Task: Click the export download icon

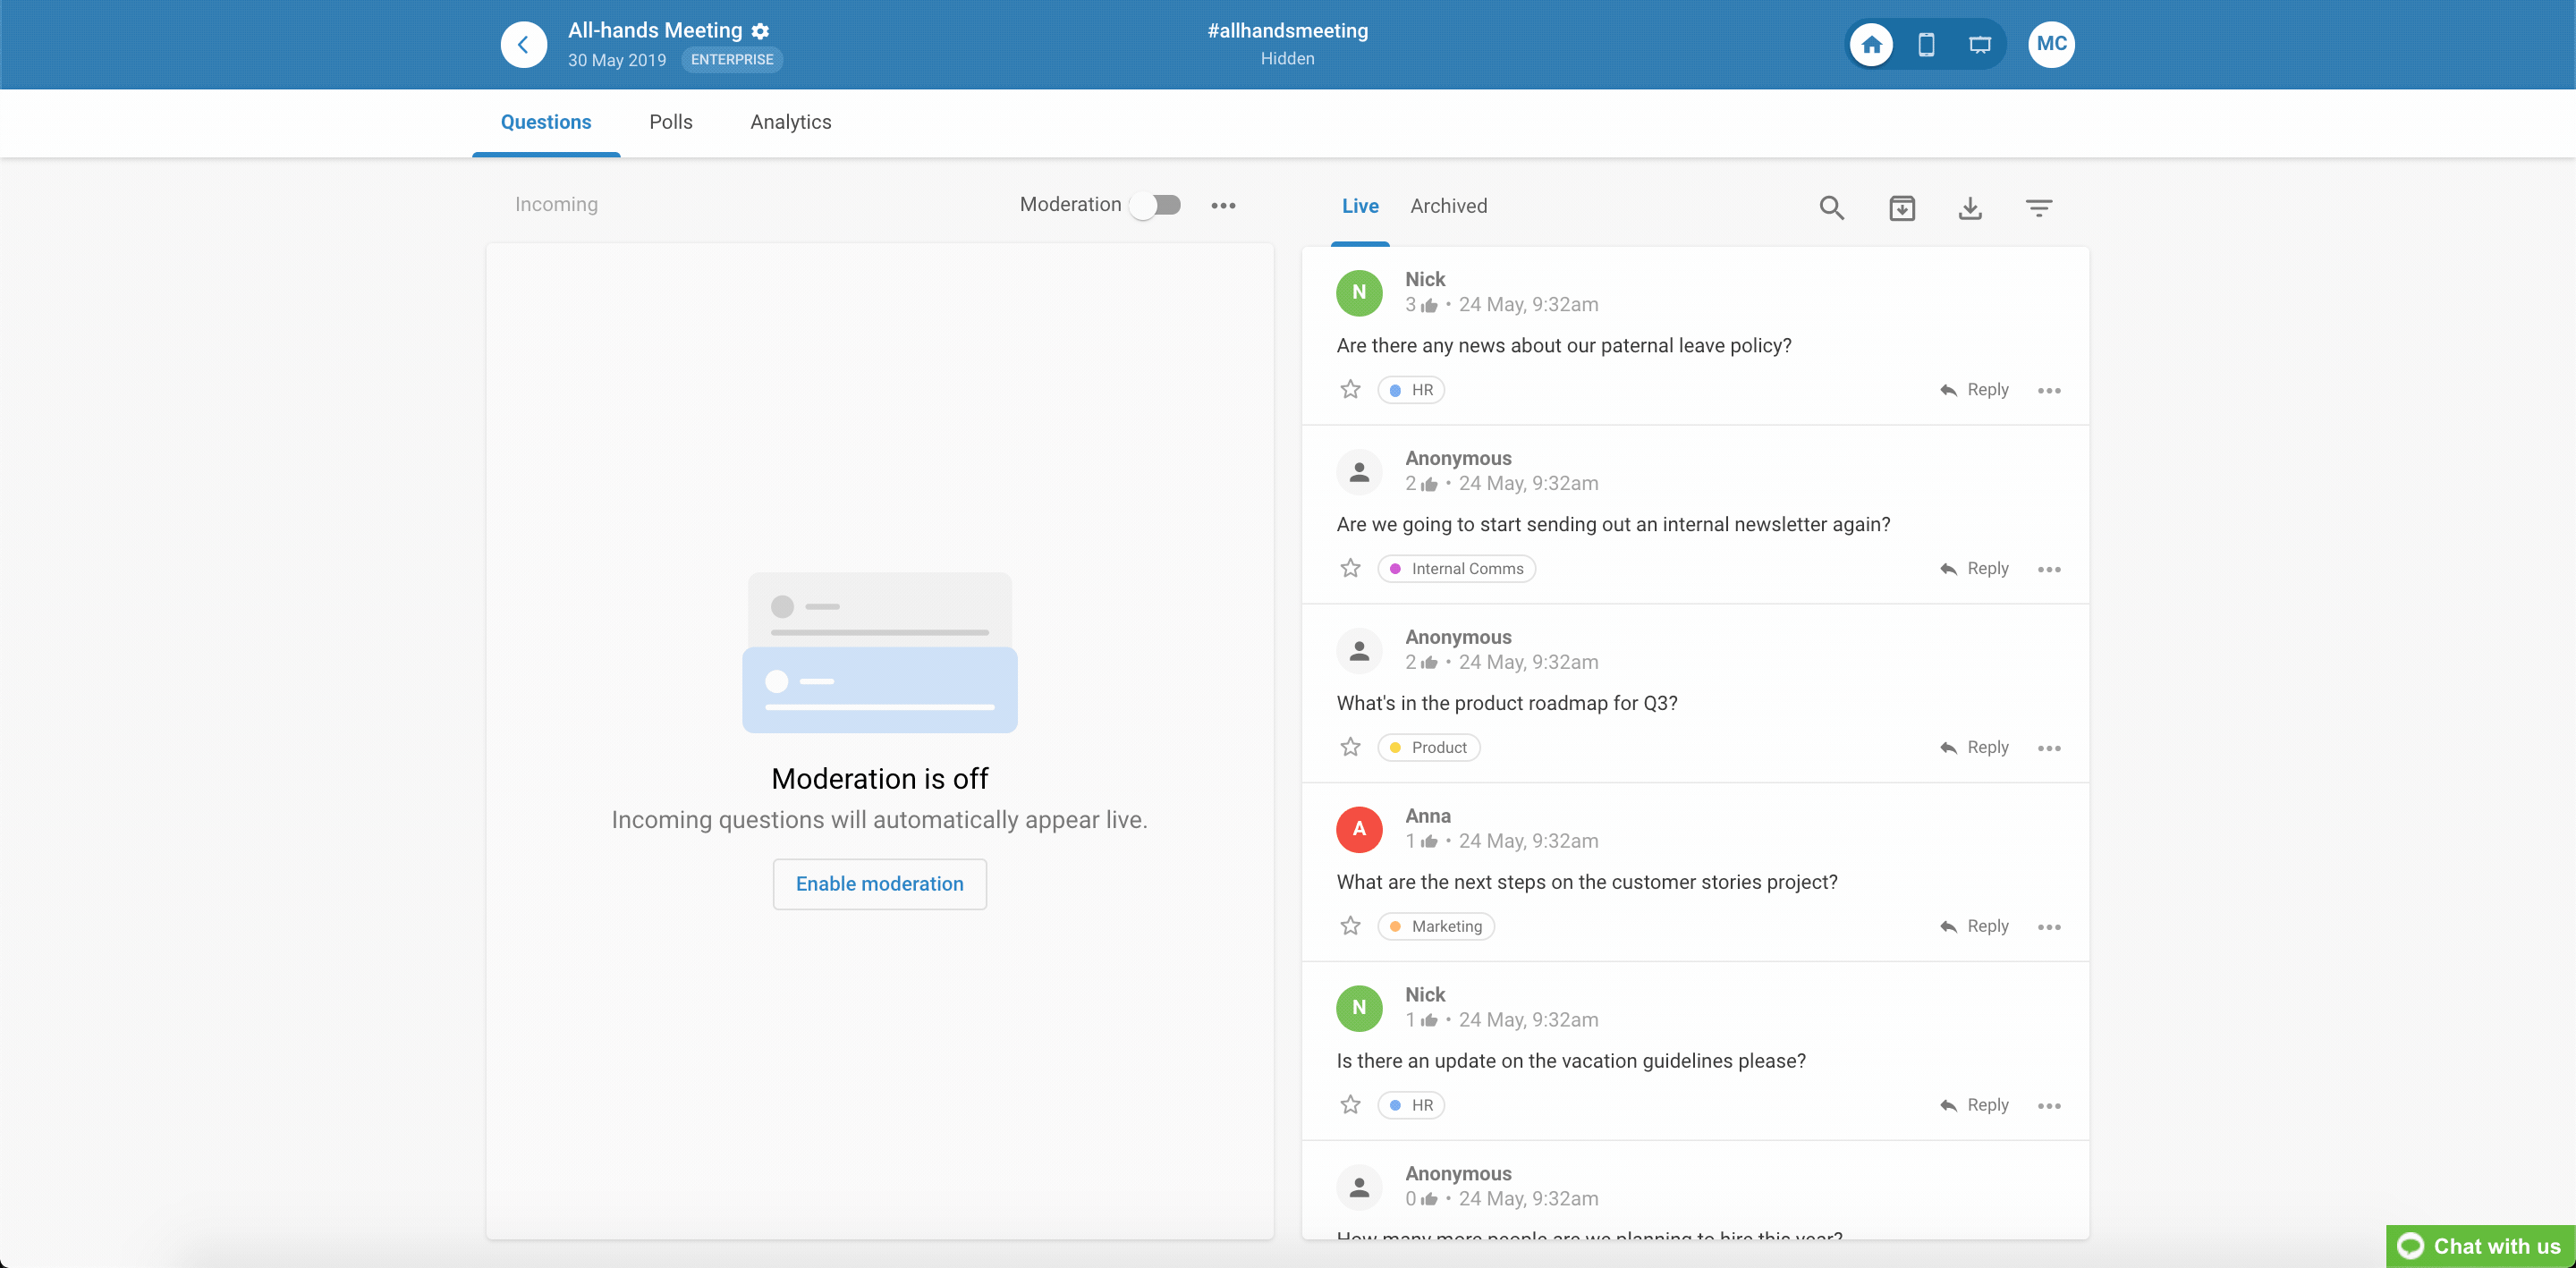Action: pyautogui.click(x=1969, y=207)
